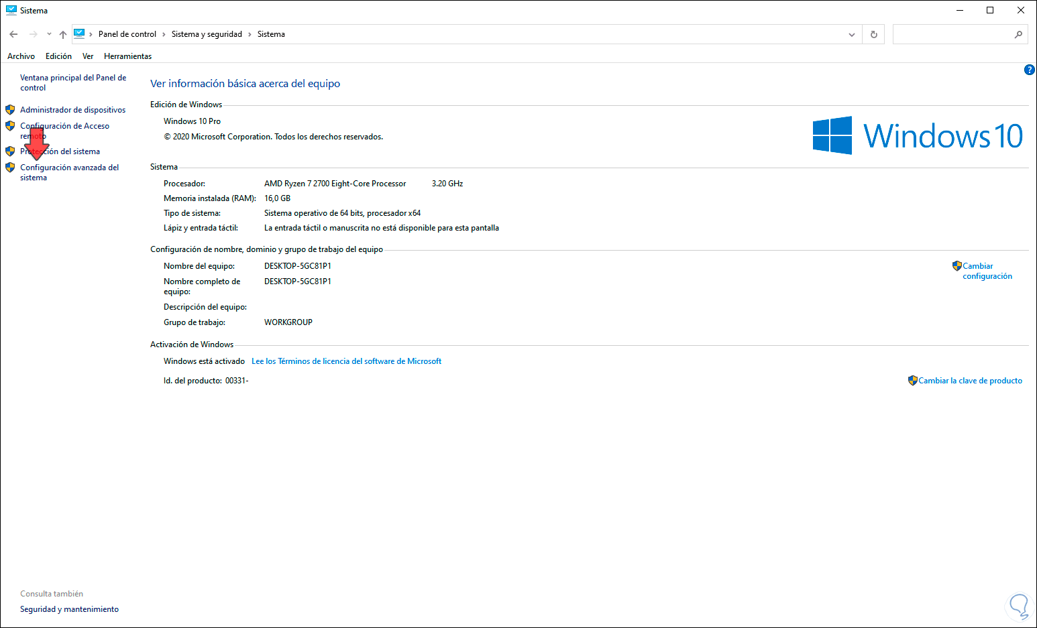Click the shield icon beside Configuración avanzada

(10, 167)
